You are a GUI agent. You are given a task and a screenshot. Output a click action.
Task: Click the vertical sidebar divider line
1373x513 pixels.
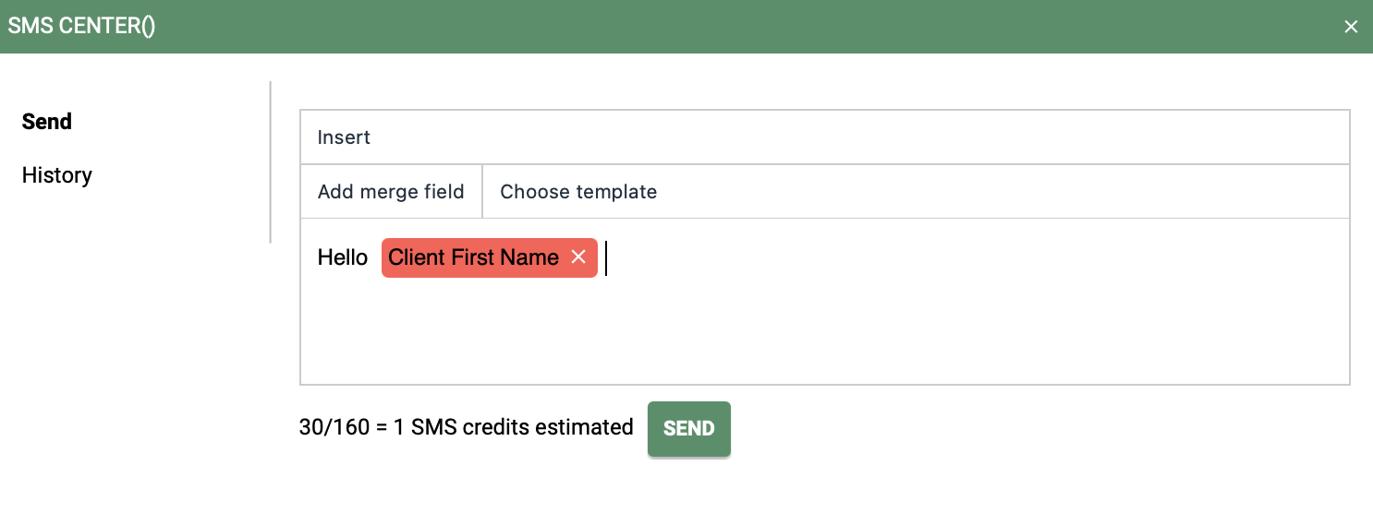click(x=271, y=162)
